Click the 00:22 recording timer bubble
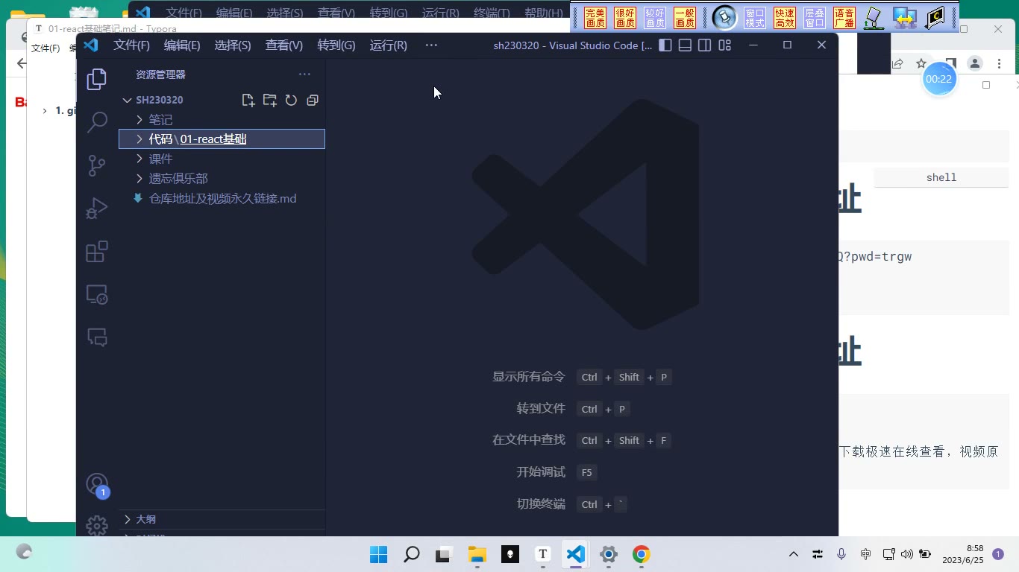 [939, 79]
